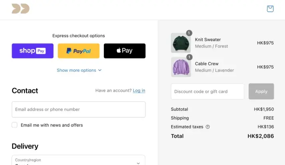Image resolution: width=285 pixels, height=165 pixels.
Task: Enable Email me with news and offers
Action: (14, 125)
